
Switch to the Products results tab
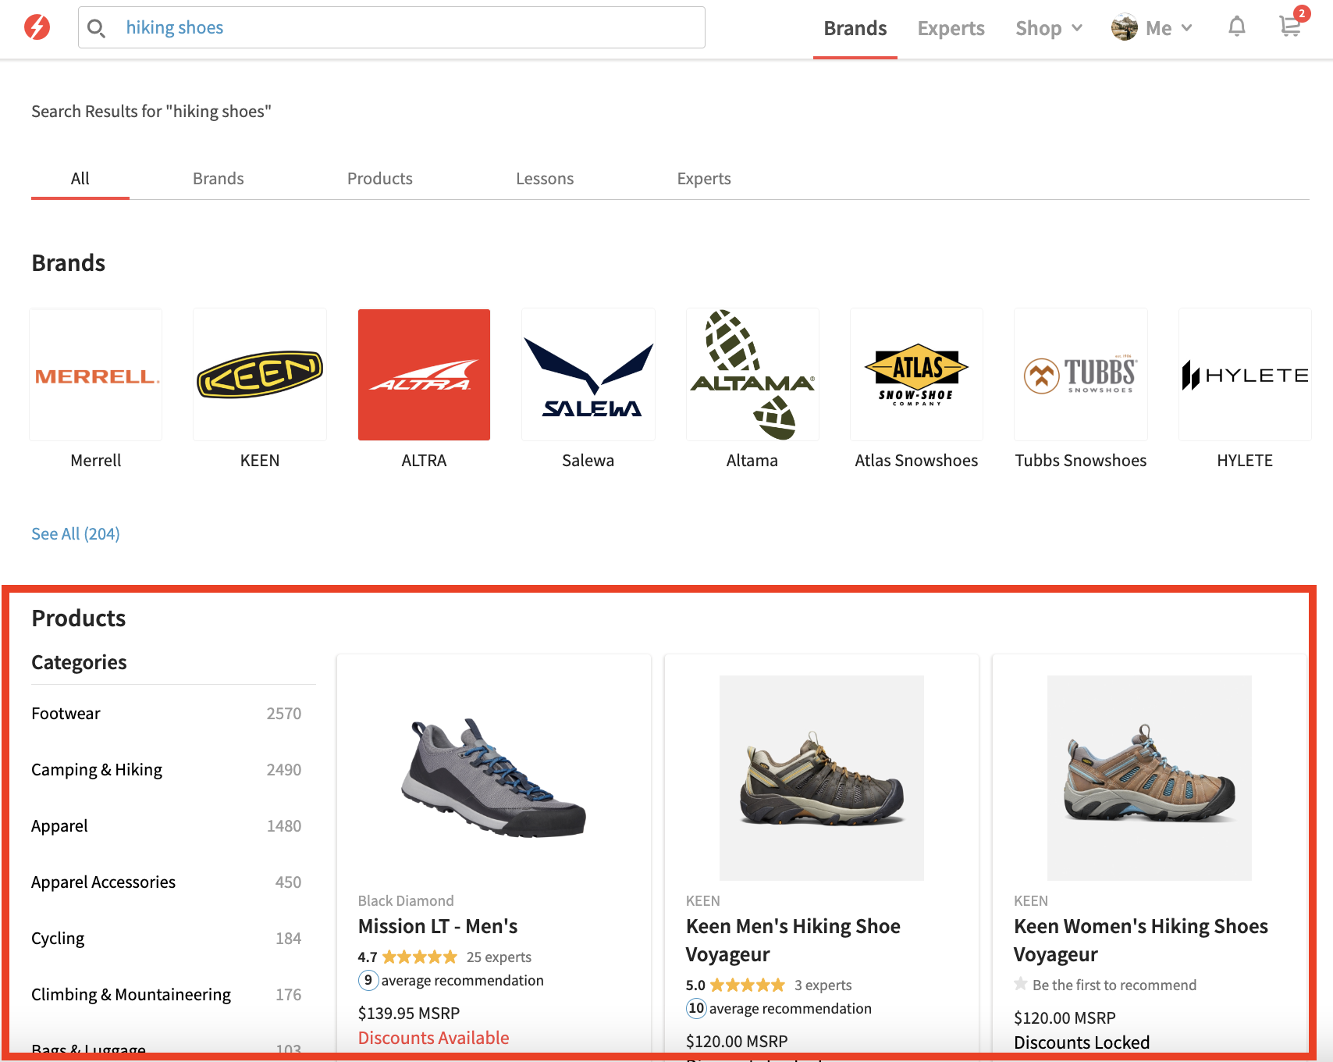click(380, 179)
